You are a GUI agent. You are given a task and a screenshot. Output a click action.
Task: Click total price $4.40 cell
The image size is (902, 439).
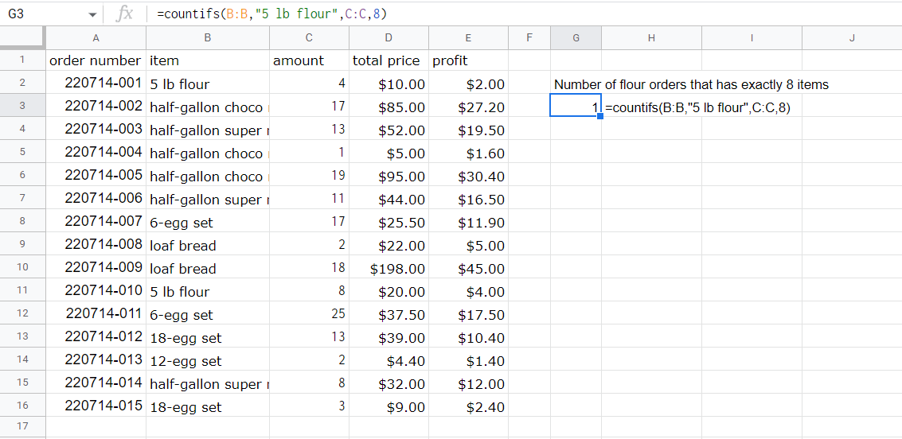(x=389, y=359)
